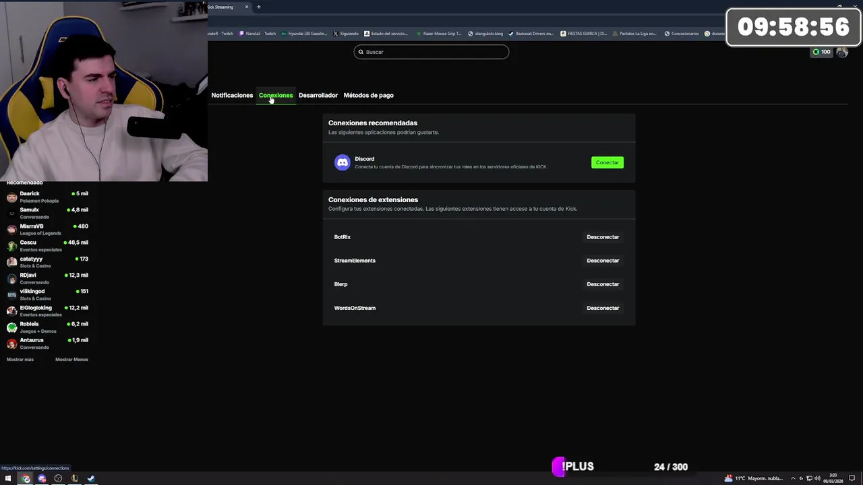Show hidden system tray icons
Viewport: 863px width, 485px height.
coord(793,478)
